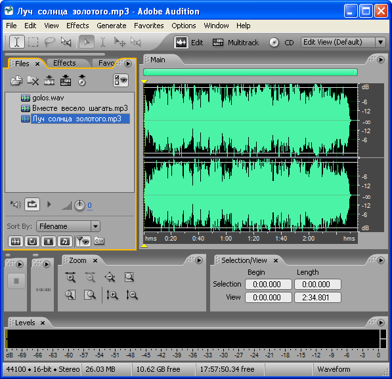The height and width of the screenshot is (379, 392).
Task: Click Zoom In Horizontally icon
Action: click(x=70, y=277)
